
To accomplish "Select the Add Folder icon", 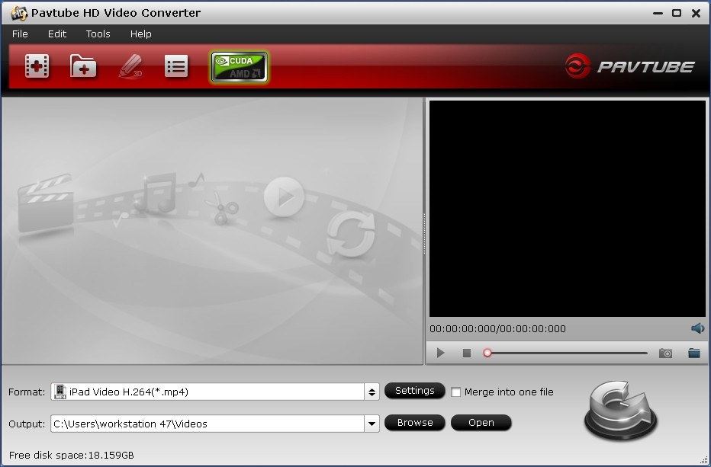I will [x=82, y=66].
